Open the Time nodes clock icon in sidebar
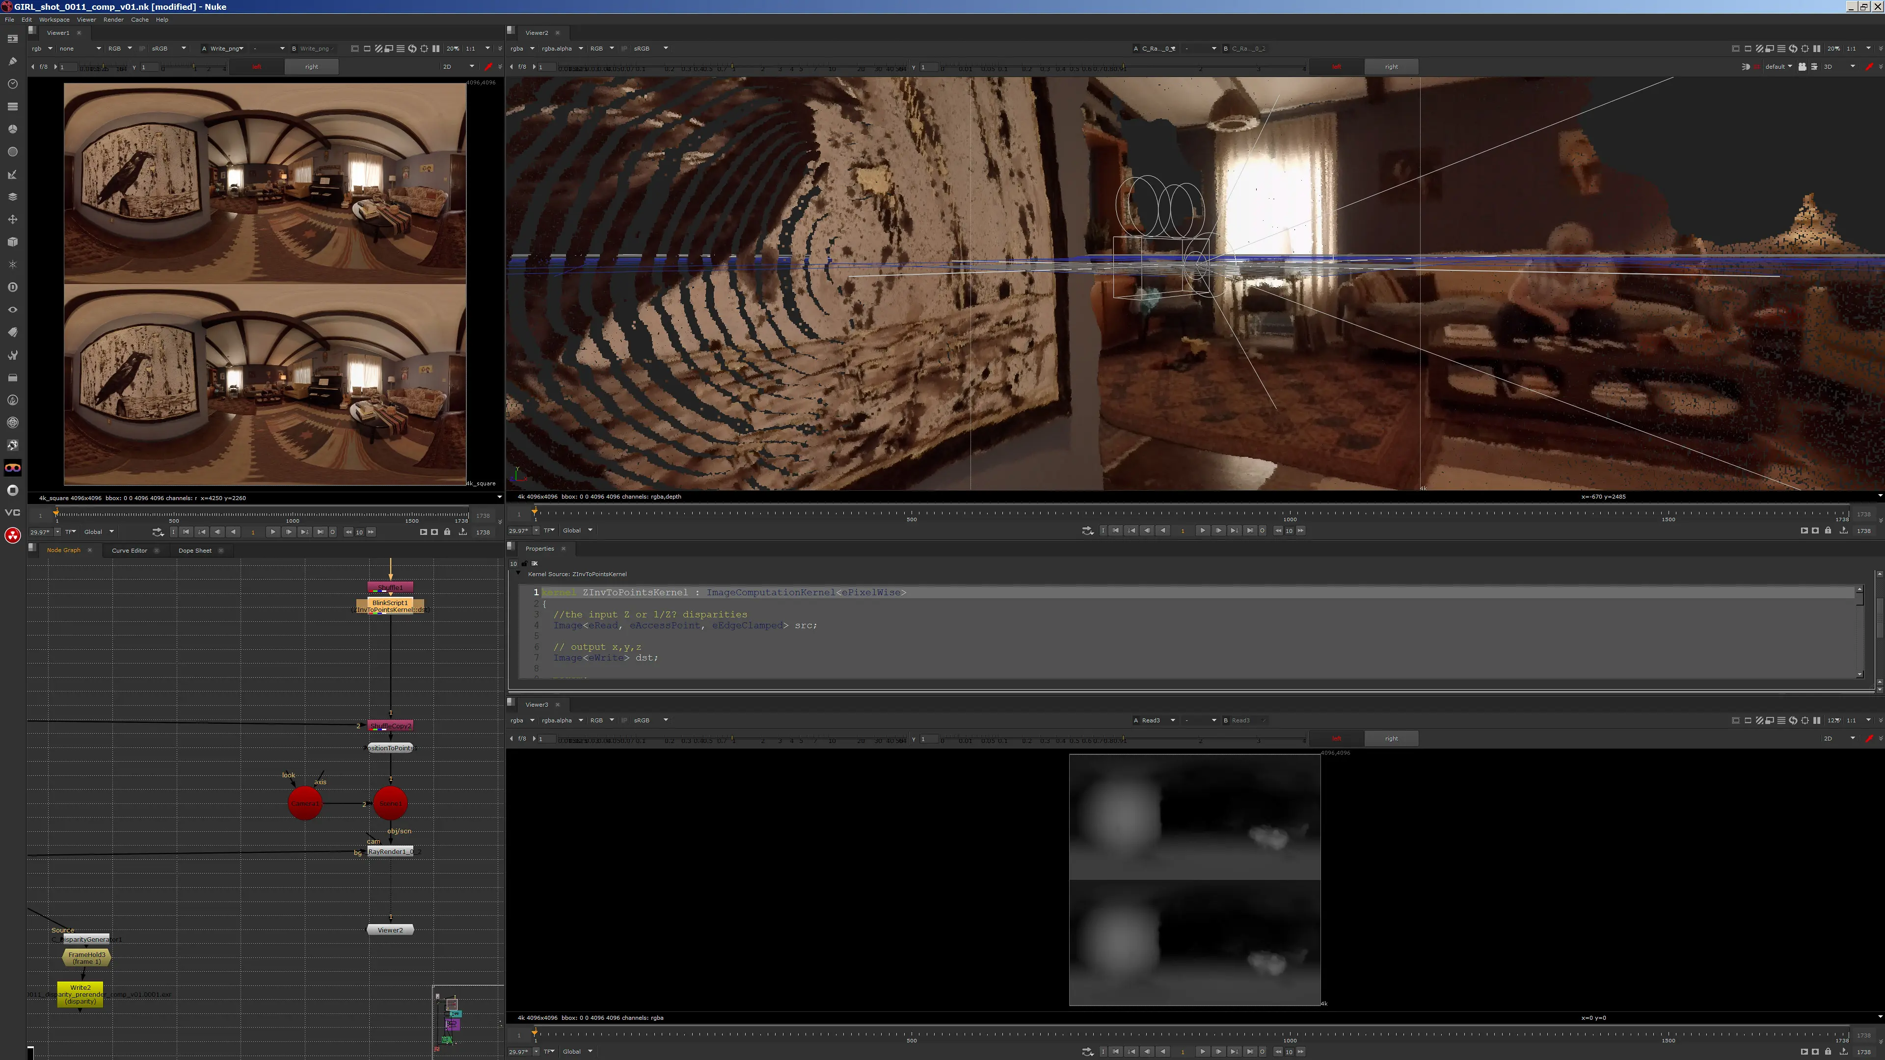Image resolution: width=1885 pixels, height=1060 pixels. 12,84
